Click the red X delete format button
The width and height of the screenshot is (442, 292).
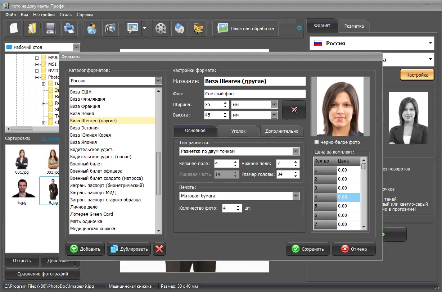pyautogui.click(x=159, y=249)
